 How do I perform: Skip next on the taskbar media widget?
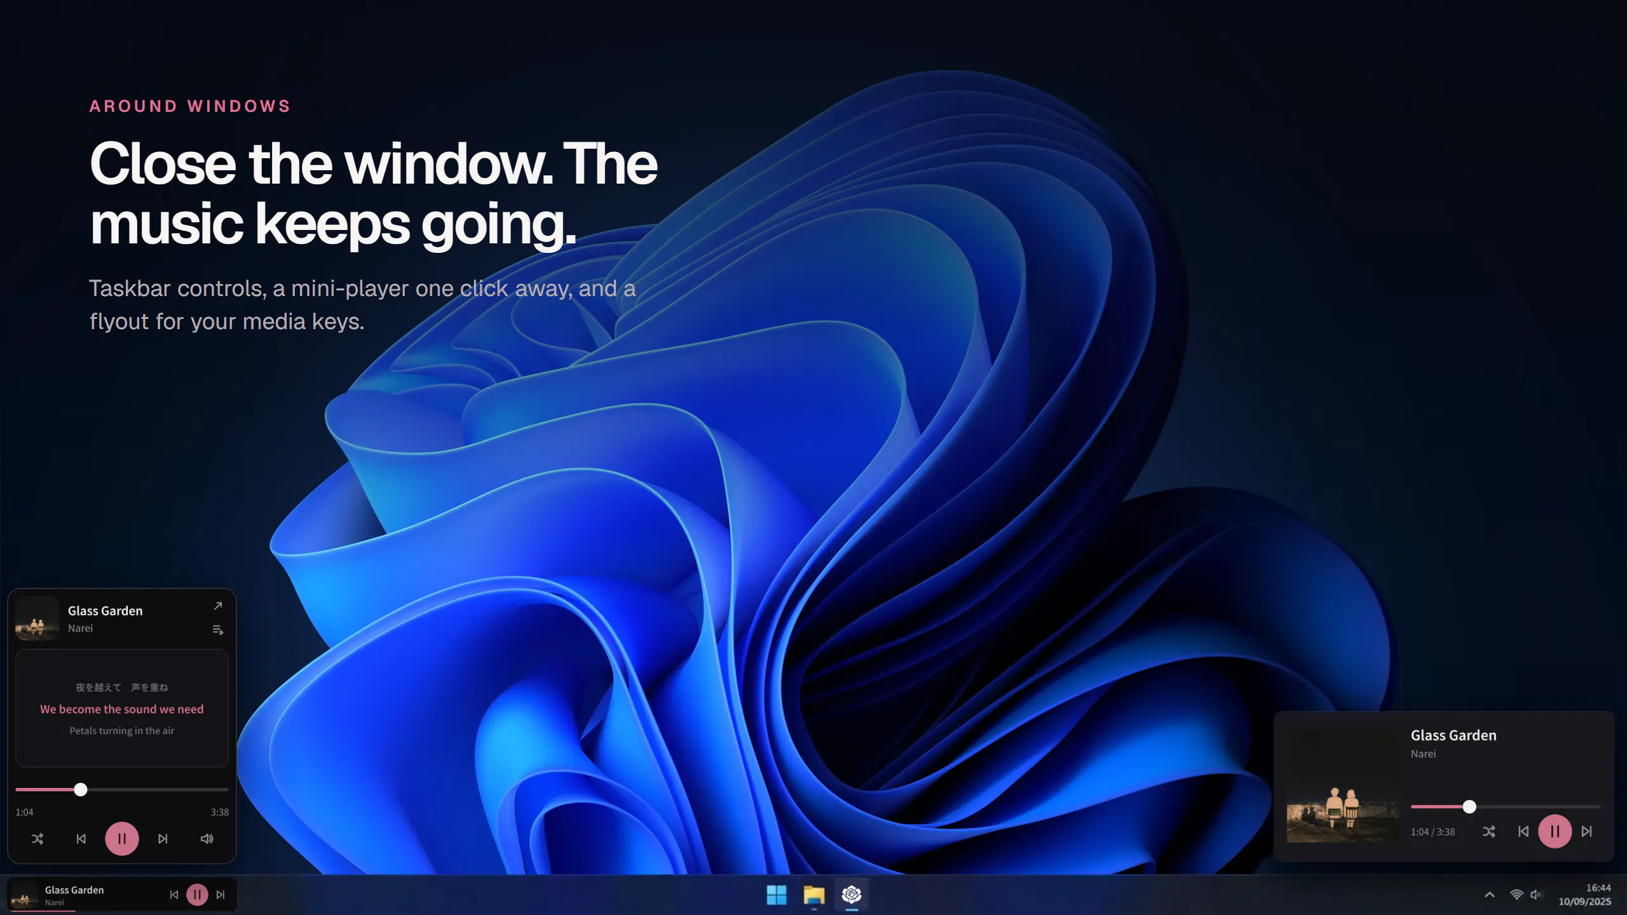tap(221, 895)
